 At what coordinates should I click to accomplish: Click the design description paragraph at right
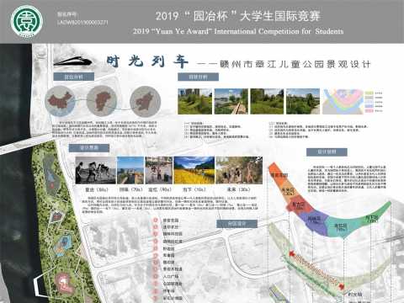click(347, 178)
